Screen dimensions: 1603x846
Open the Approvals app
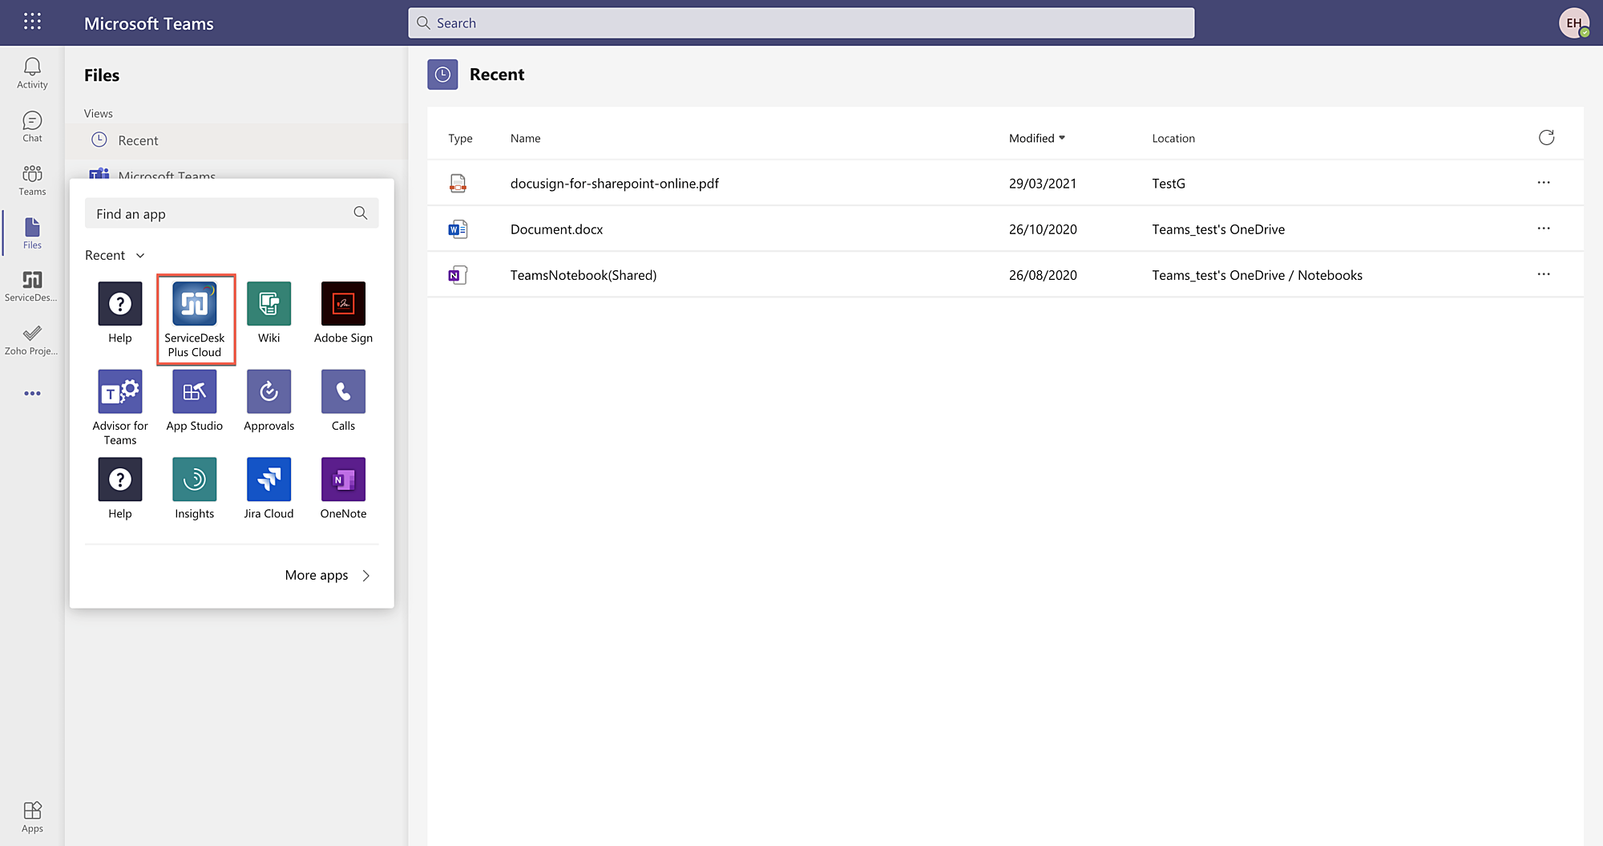click(x=269, y=401)
